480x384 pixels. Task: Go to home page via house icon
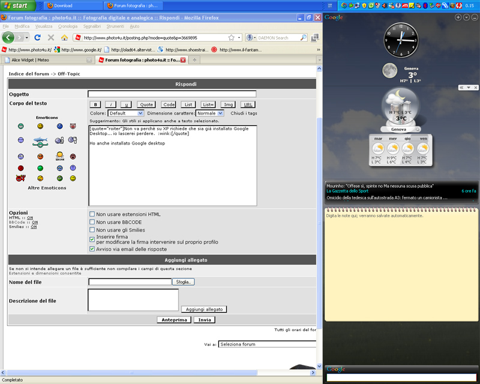click(64, 37)
